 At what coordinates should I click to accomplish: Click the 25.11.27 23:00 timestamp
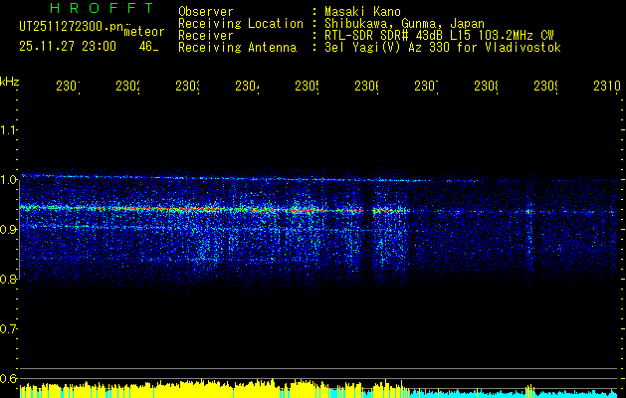tap(68, 47)
